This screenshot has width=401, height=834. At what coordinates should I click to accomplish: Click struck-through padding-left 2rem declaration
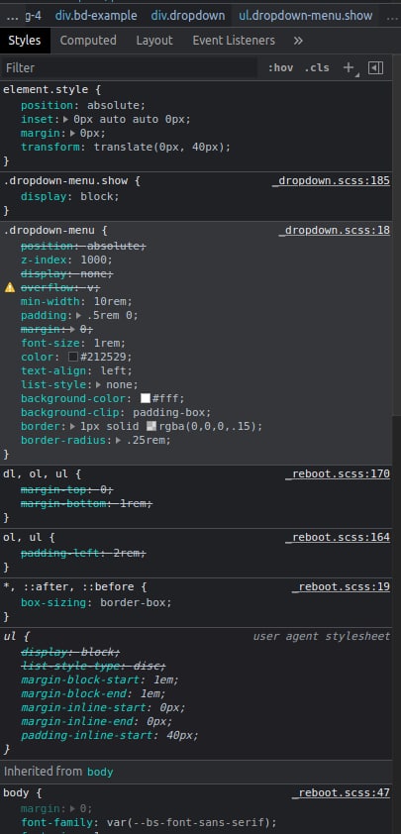[83, 553]
